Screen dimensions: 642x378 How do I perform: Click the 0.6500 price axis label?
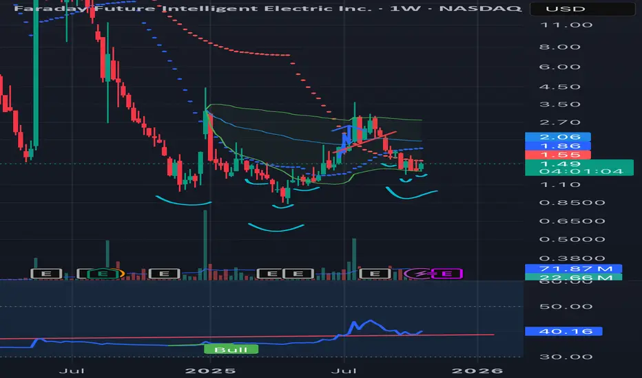pyautogui.click(x=572, y=221)
